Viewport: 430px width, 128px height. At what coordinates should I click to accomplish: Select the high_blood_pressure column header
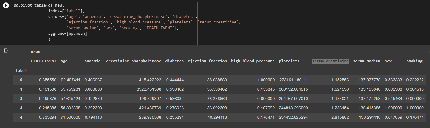point(253,61)
